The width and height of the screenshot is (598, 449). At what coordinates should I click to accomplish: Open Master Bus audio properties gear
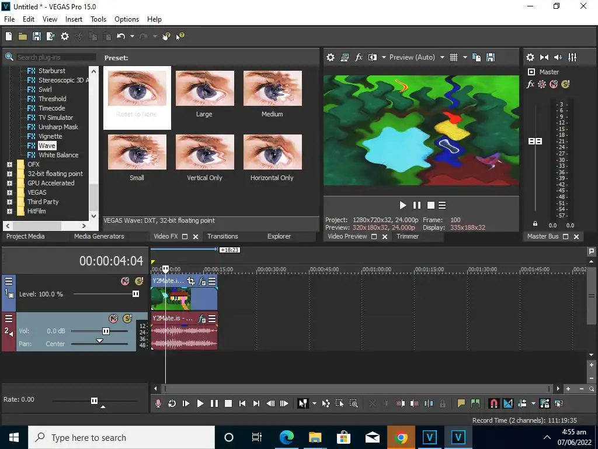point(530,57)
